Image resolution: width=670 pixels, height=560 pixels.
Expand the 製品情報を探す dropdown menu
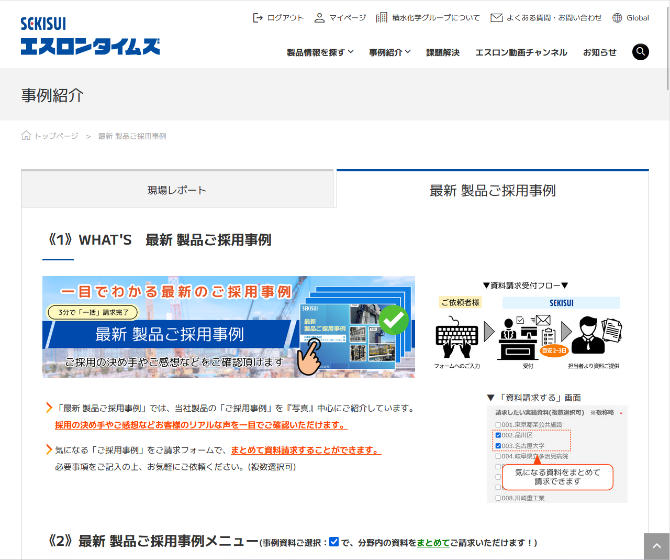(x=320, y=52)
